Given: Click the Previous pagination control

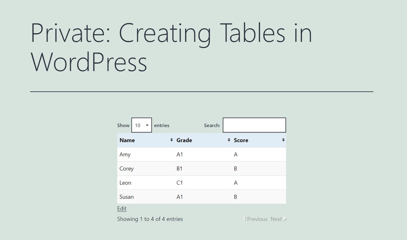Looking at the screenshot, I should (x=257, y=219).
